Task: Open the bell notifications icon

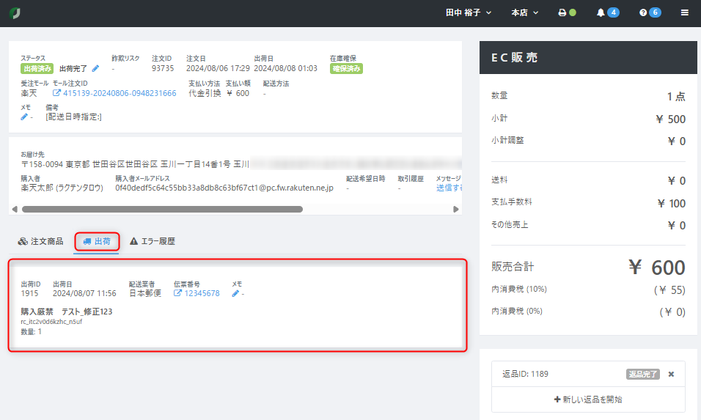Action: click(601, 12)
